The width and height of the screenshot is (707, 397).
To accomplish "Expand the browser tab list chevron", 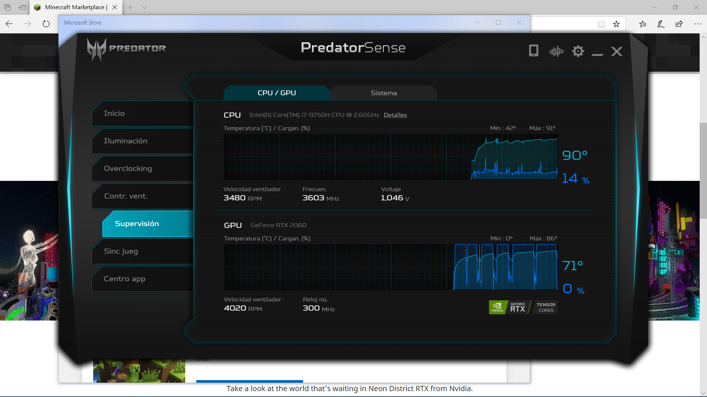I will [144, 7].
